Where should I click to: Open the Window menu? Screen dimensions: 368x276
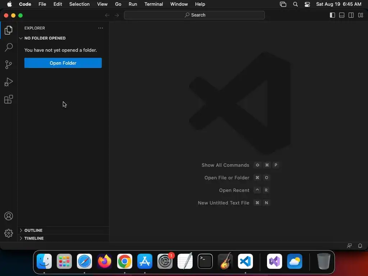coord(179,4)
